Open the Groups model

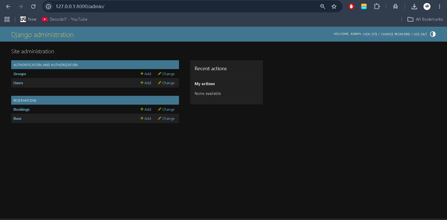(x=20, y=74)
